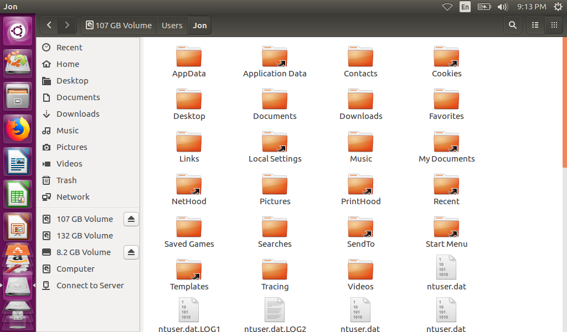Switch to list view layout

click(x=535, y=25)
